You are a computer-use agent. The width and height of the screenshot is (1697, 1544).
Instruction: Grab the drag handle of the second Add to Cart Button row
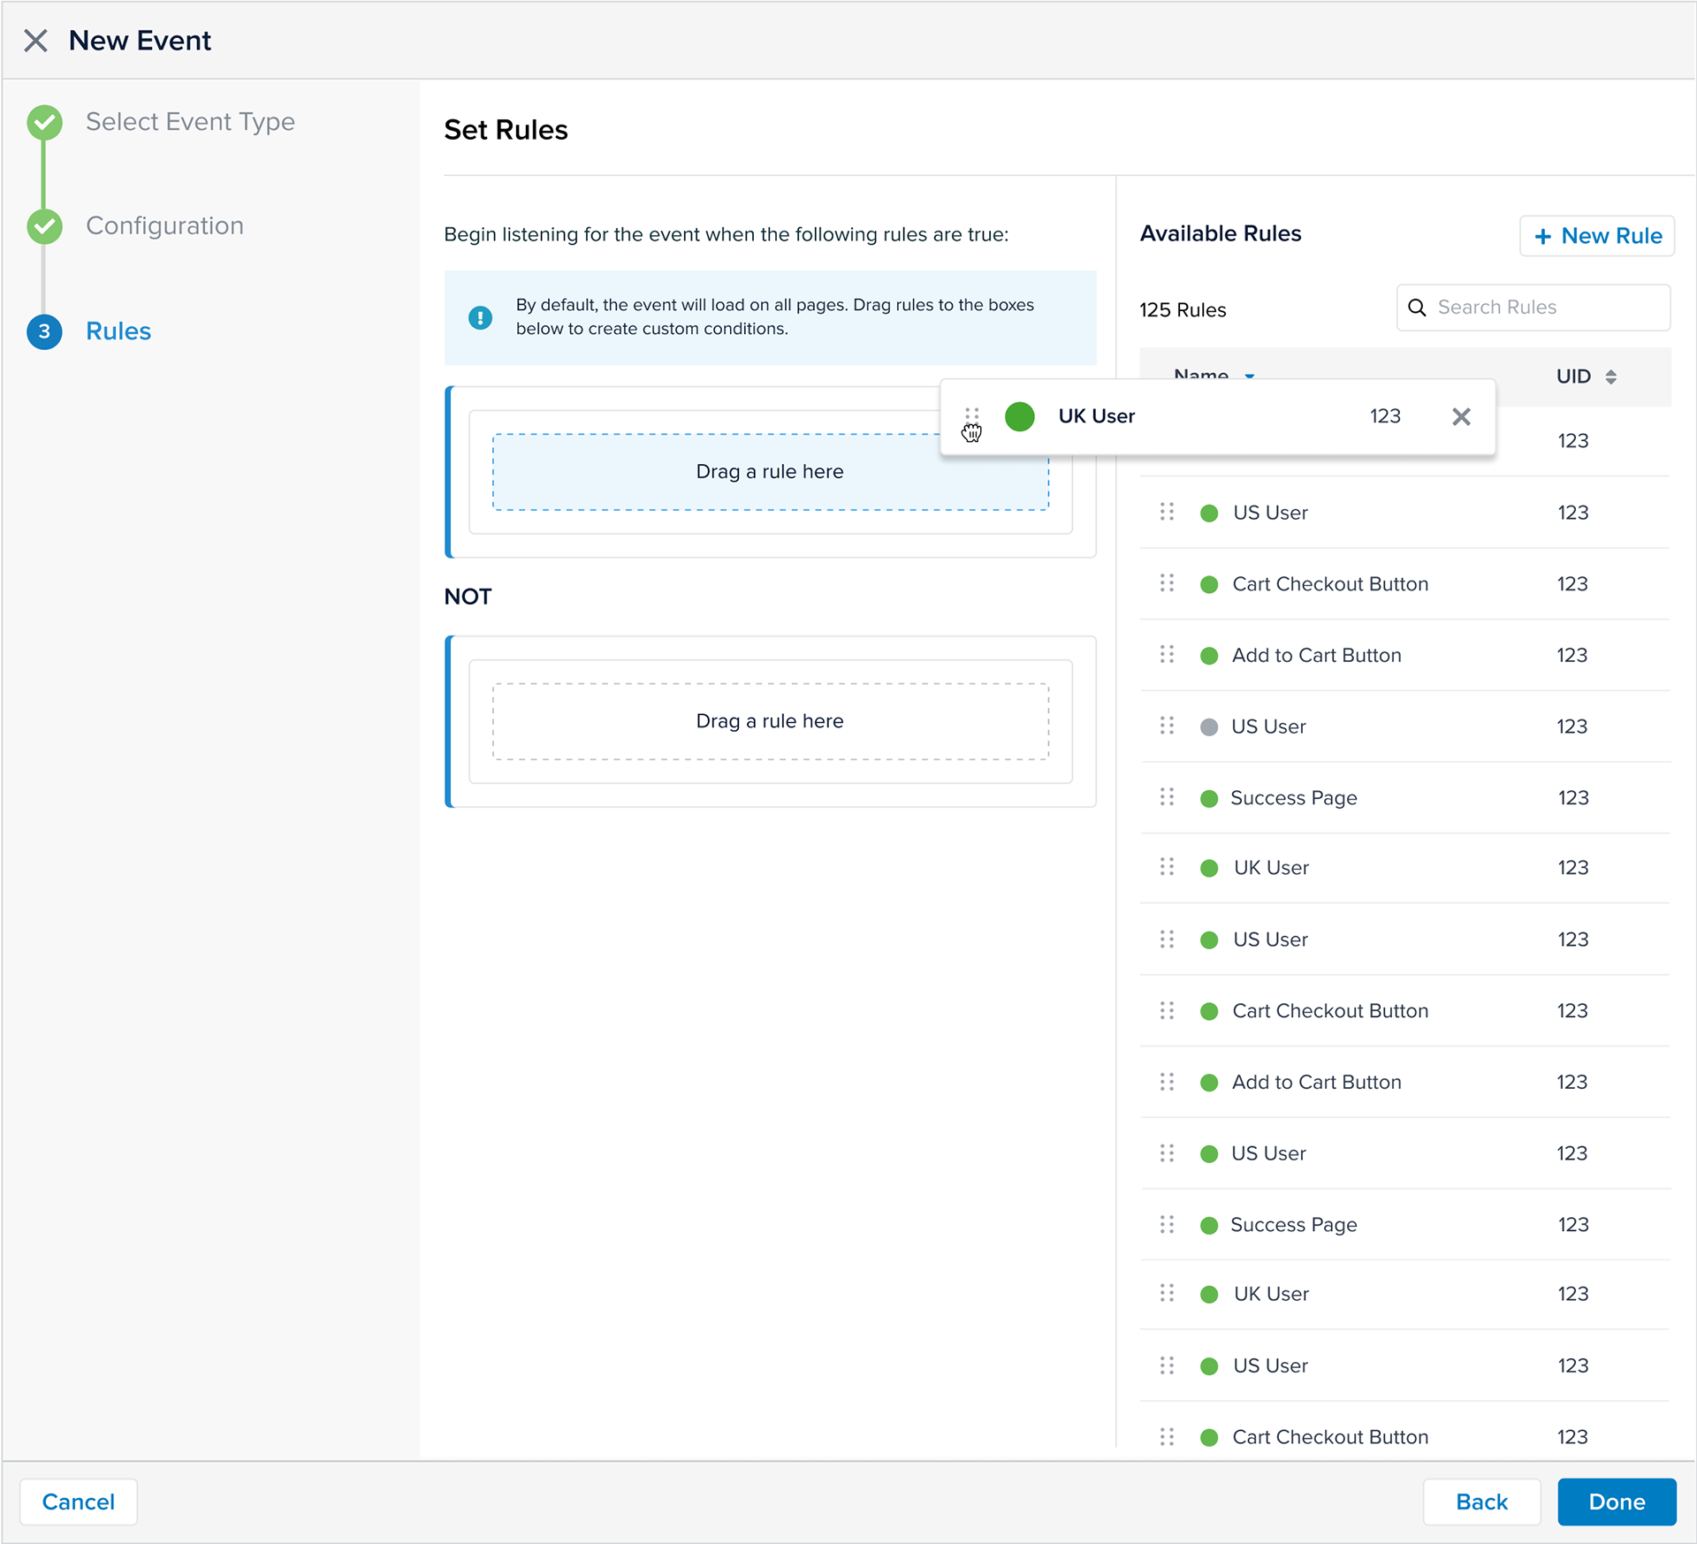click(x=1167, y=1083)
